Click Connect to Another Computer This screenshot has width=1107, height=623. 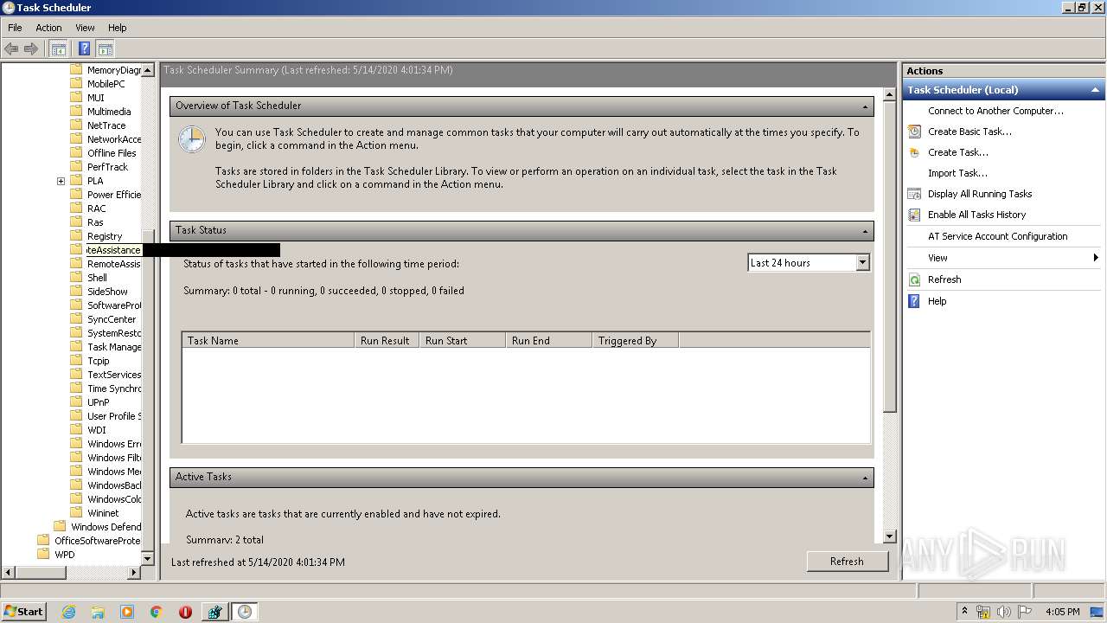coord(995,111)
